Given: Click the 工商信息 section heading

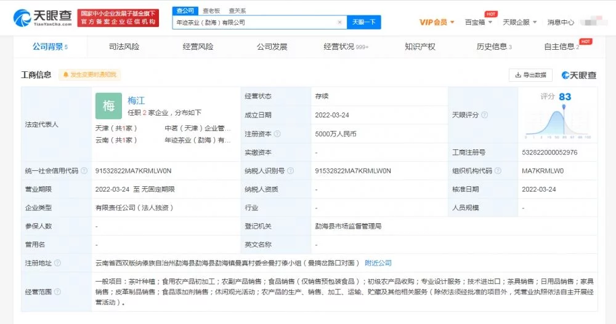Looking at the screenshot, I should [x=36, y=74].
